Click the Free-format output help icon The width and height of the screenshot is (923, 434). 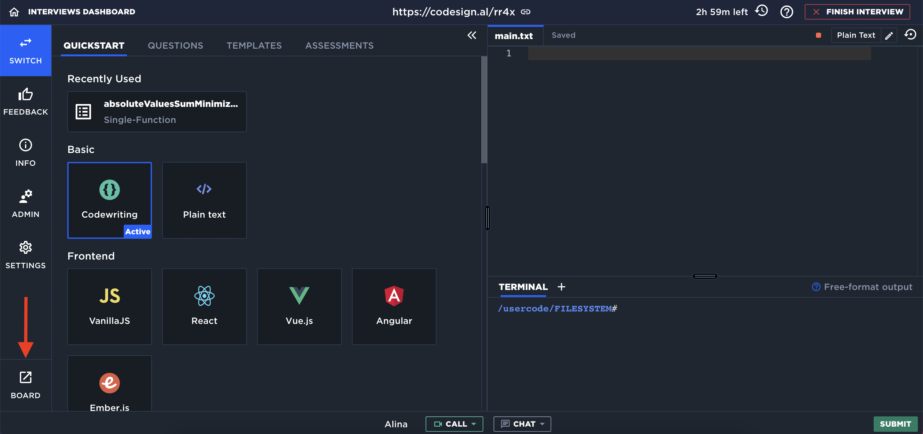pyautogui.click(x=816, y=286)
